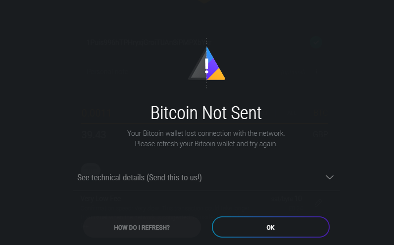This screenshot has height=245, width=394.
Task: Click the dimmed fee value left of the pencil
Action: point(289,200)
